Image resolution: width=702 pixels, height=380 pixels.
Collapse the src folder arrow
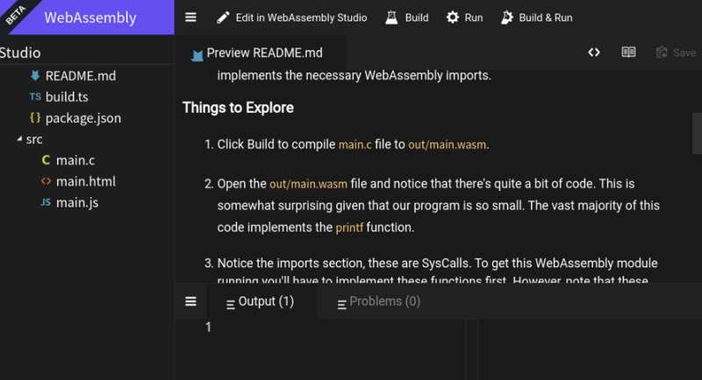coord(19,139)
